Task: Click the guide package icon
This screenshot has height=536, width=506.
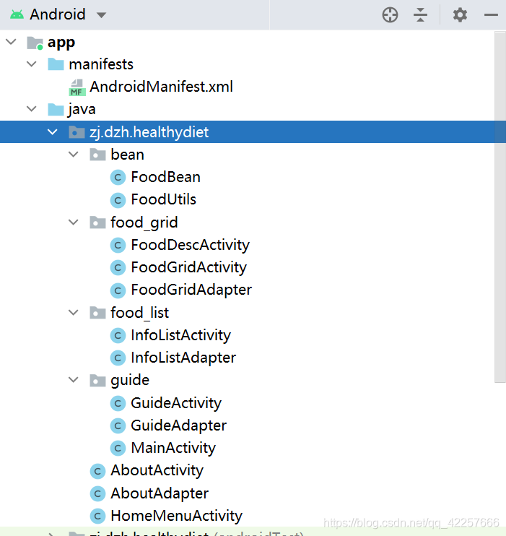Action: click(97, 380)
